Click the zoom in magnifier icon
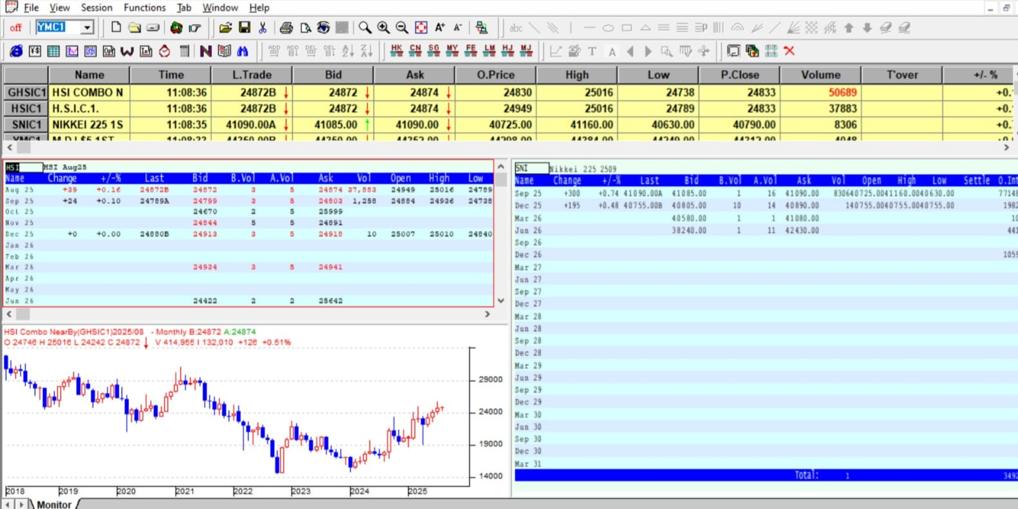Screen dimensions: 1018x509 pyautogui.click(x=384, y=28)
